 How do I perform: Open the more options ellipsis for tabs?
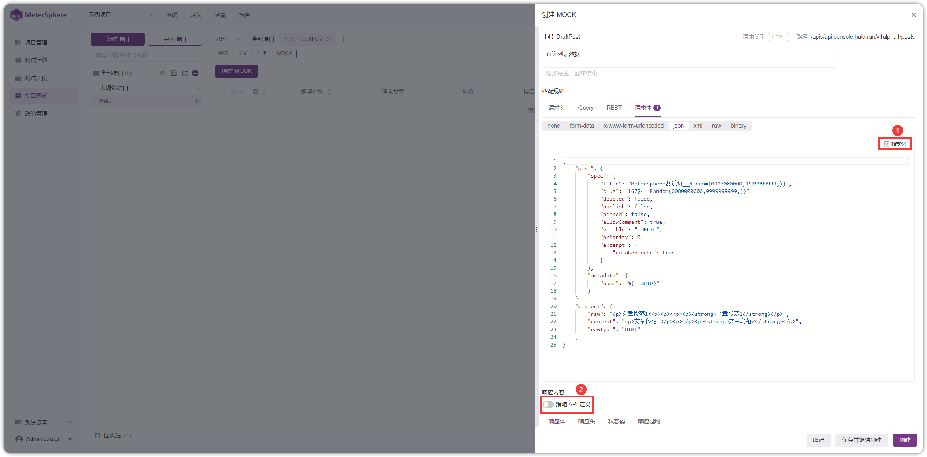[x=359, y=39]
